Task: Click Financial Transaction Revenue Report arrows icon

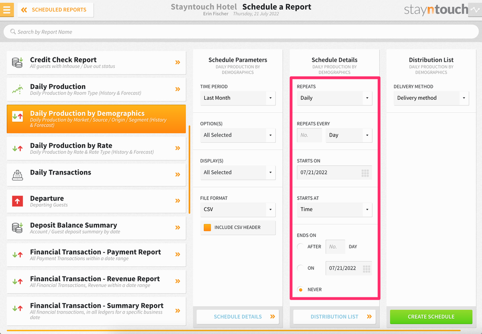Action: [x=17, y=281]
